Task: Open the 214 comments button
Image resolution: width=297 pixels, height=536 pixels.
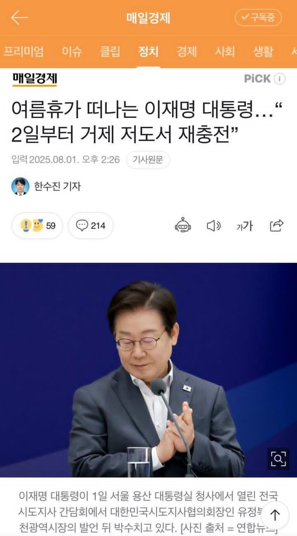Action: tap(91, 225)
